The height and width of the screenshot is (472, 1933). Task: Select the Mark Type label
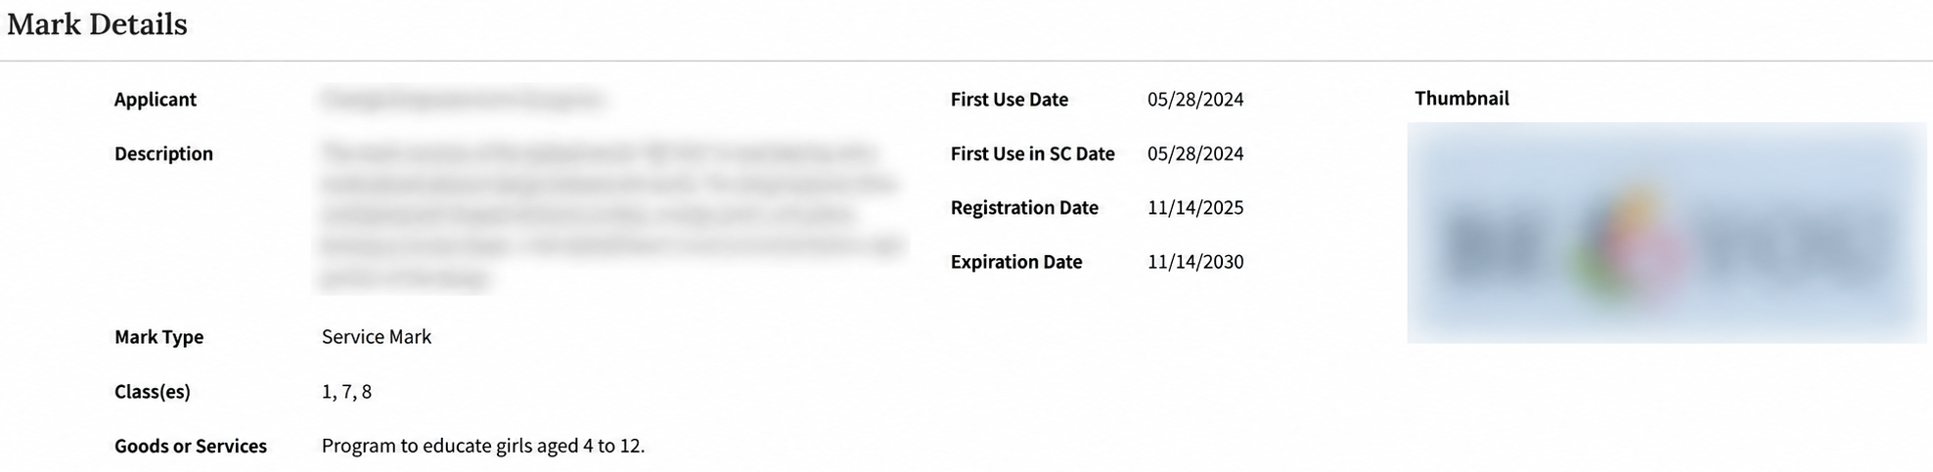point(158,337)
